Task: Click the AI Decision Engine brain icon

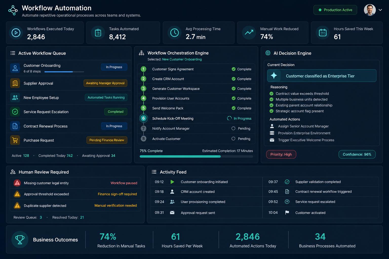Action: coord(268,53)
